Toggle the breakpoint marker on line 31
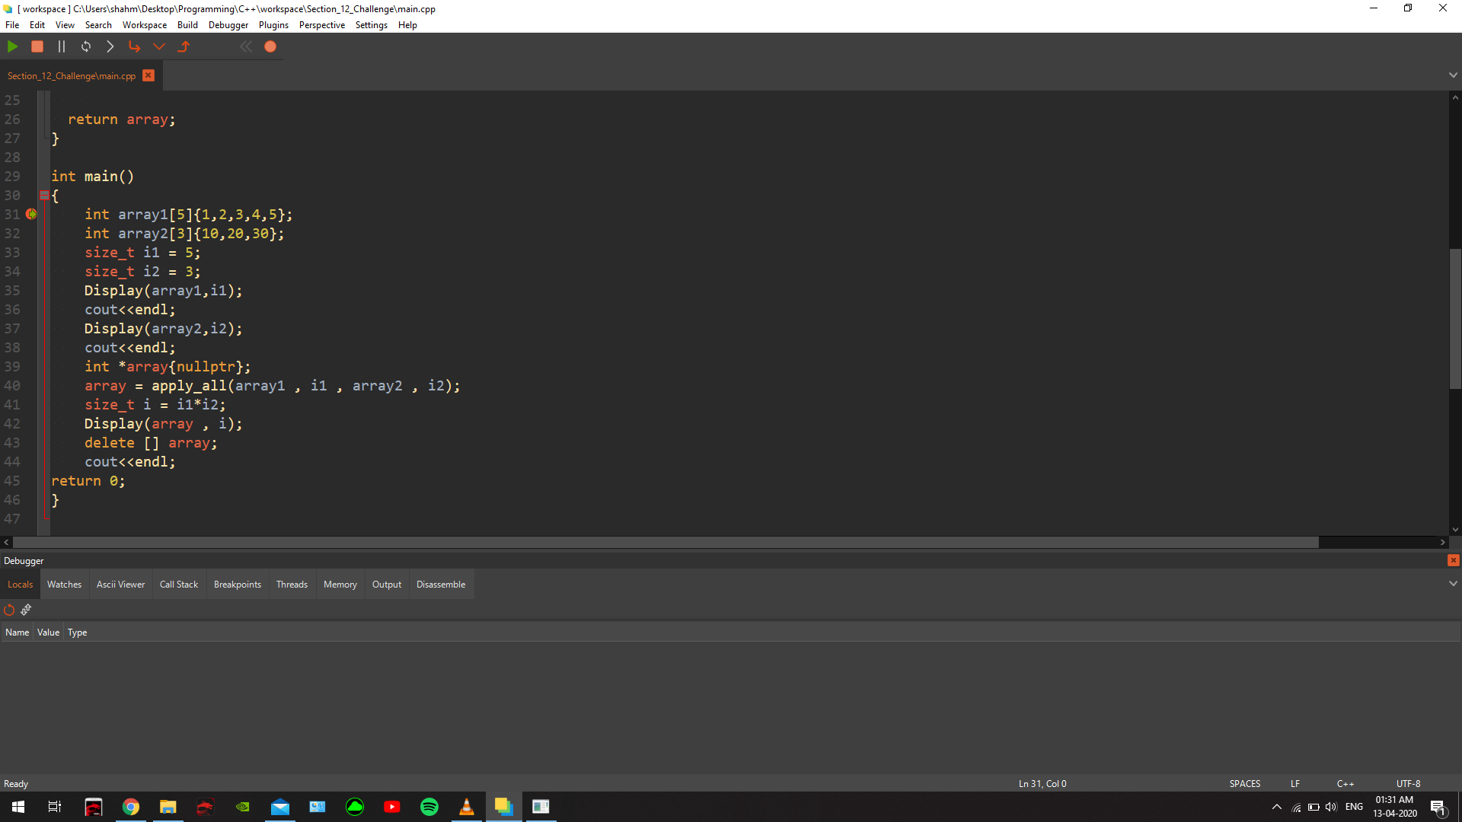The image size is (1462, 822). point(31,215)
